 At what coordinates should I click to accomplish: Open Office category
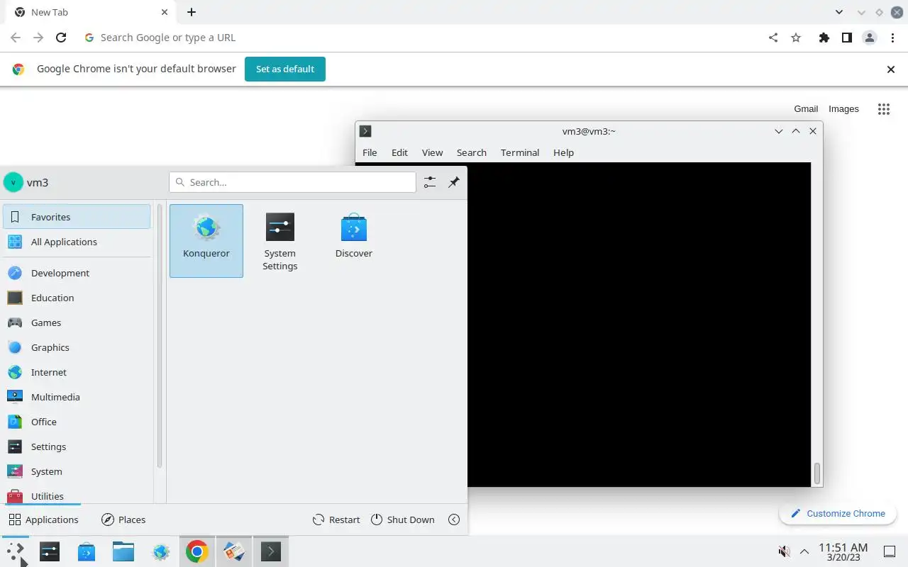pyautogui.click(x=77, y=422)
